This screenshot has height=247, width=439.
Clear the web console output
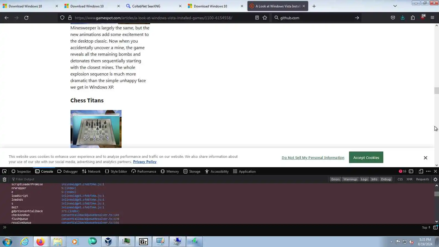click(x=4, y=179)
